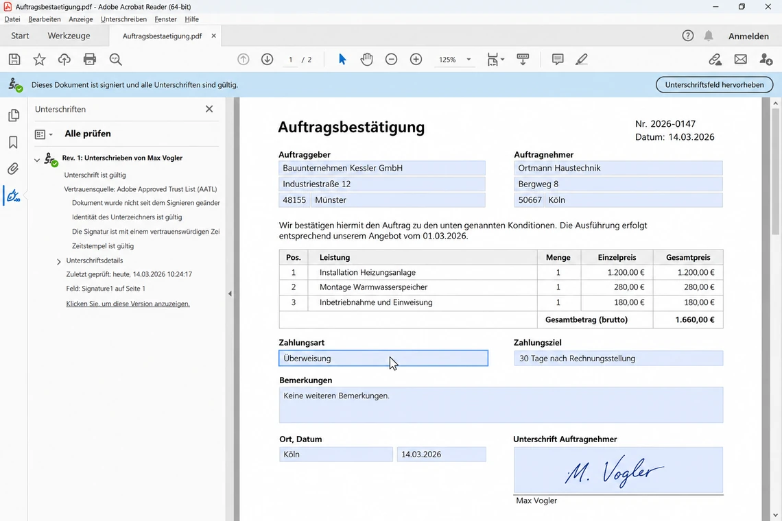Click Alle prüfen in signatures panel
782x521 pixels.
tap(88, 134)
